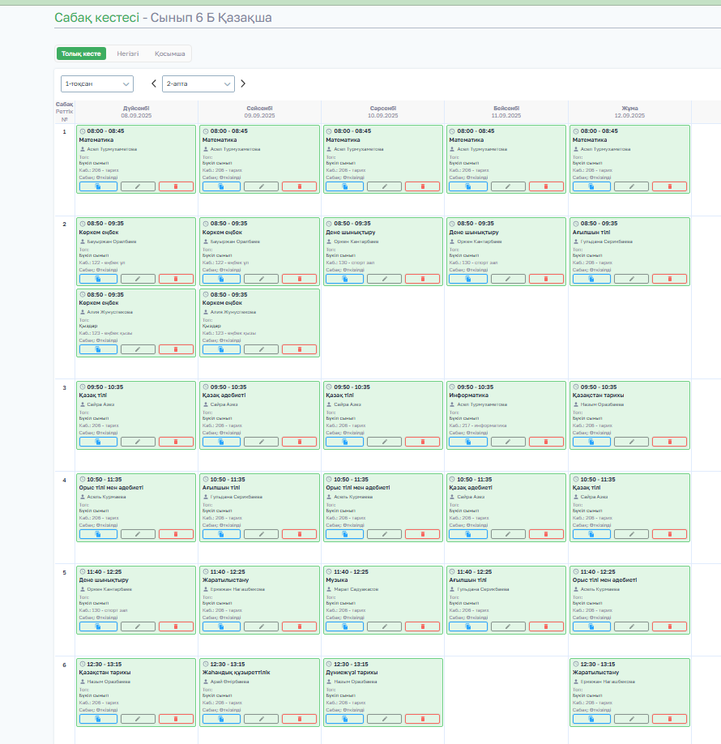Edit Tuesday 08:00 Математика lesson
Viewport: 721px width, 744px height.
(262, 186)
